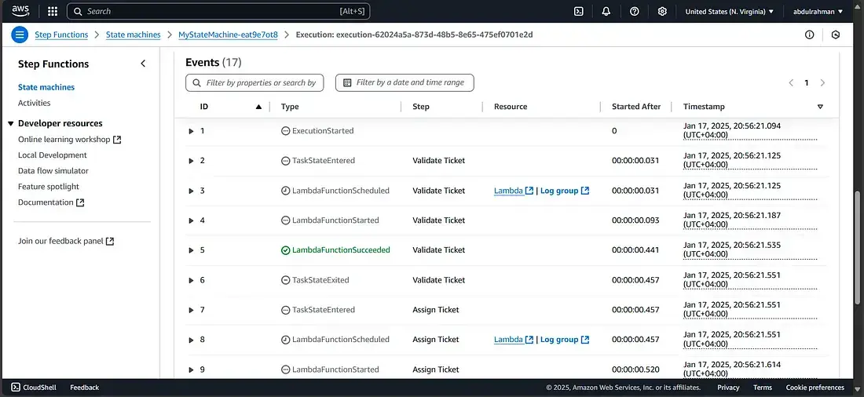The image size is (864, 397).
Task: Open the United States (N. Virginia) region dropdown
Action: pos(729,11)
